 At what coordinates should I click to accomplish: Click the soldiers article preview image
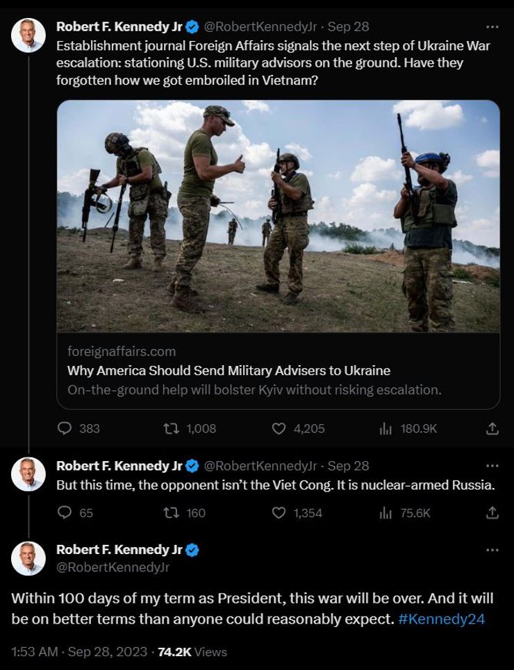(x=278, y=216)
